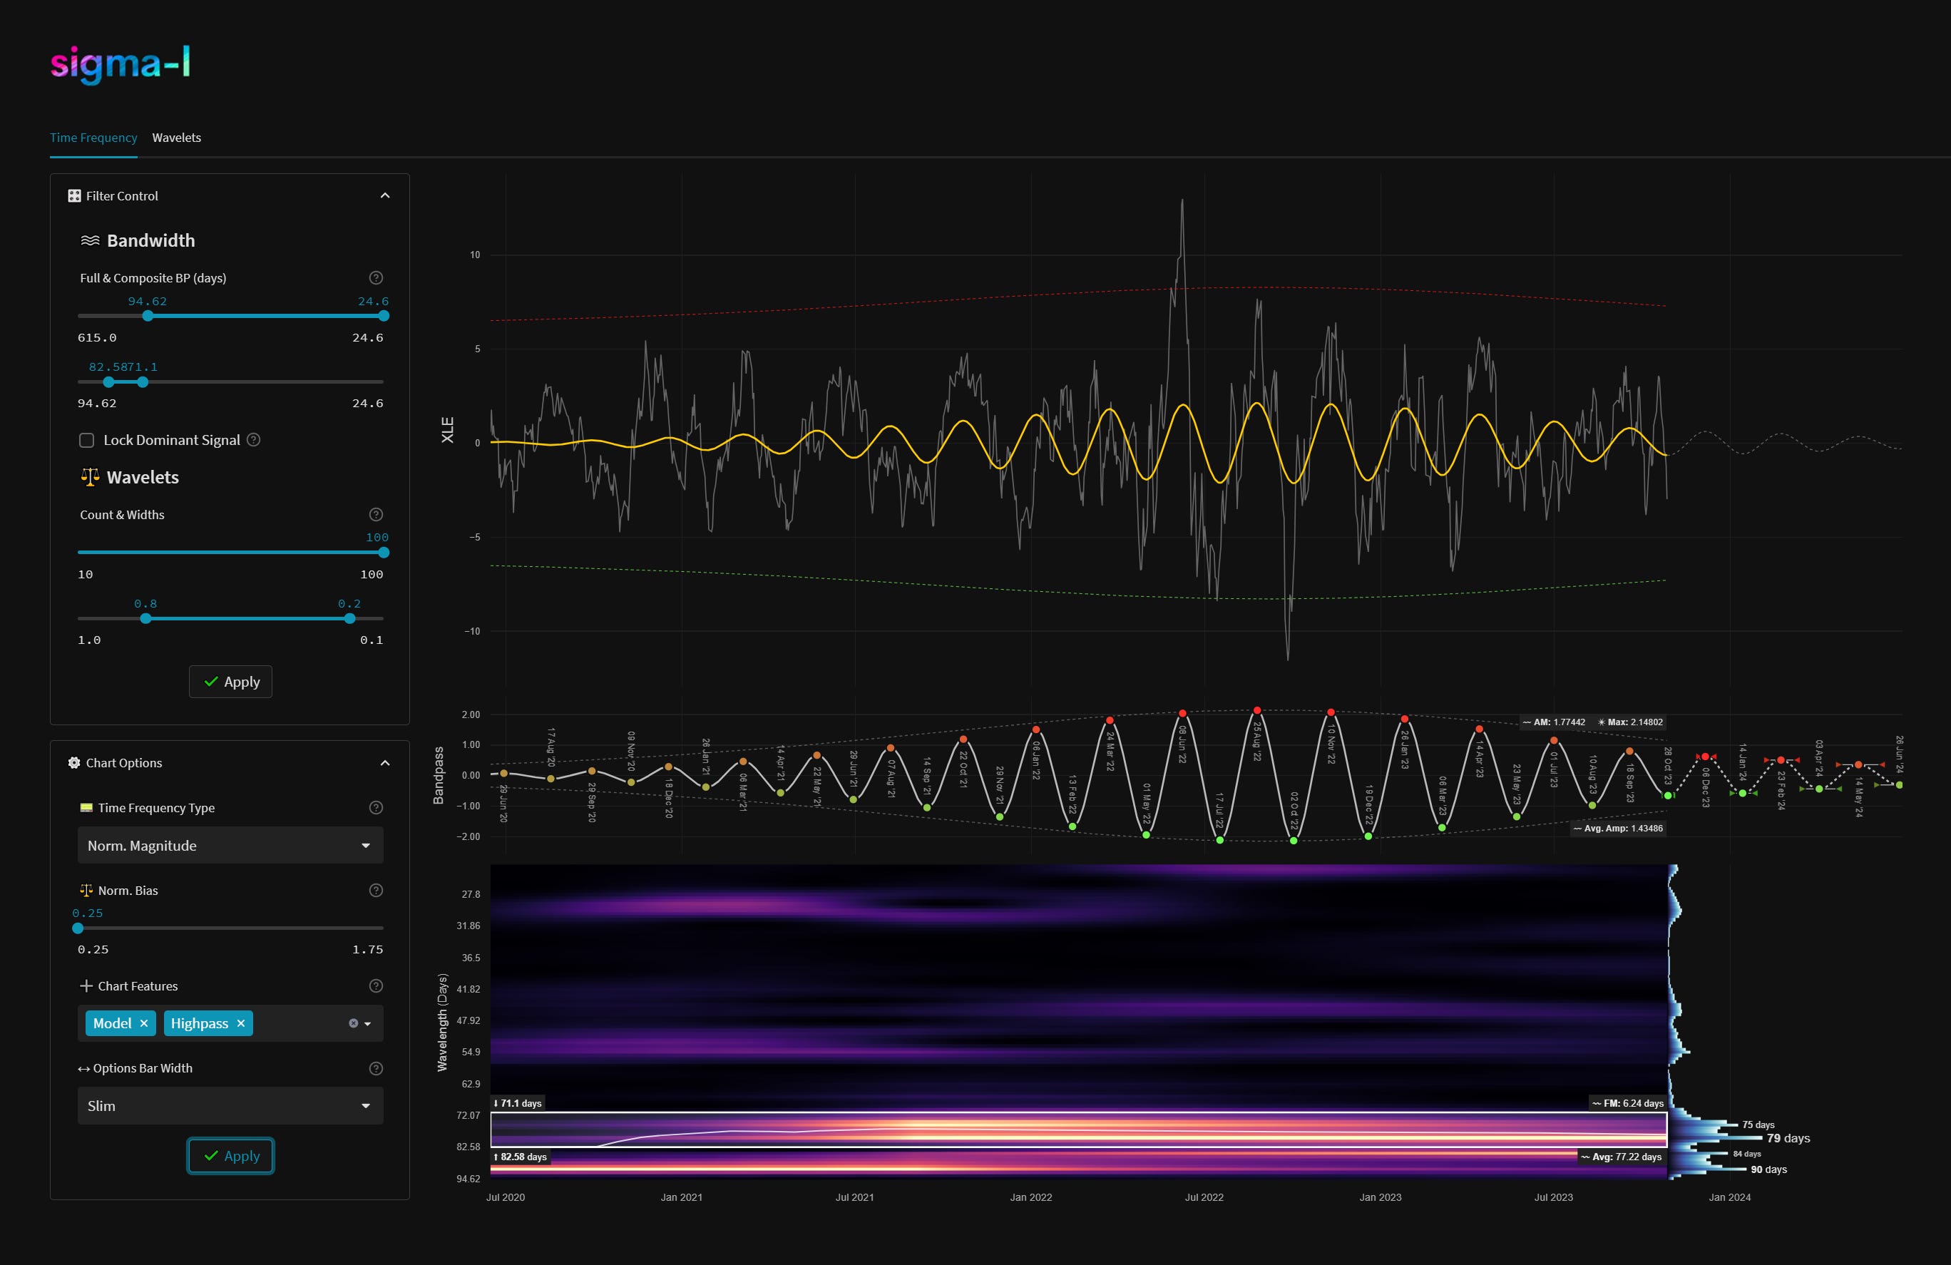Open Time Frequency Type dropdown Norm. Magnitude
The height and width of the screenshot is (1265, 1951).
click(230, 845)
